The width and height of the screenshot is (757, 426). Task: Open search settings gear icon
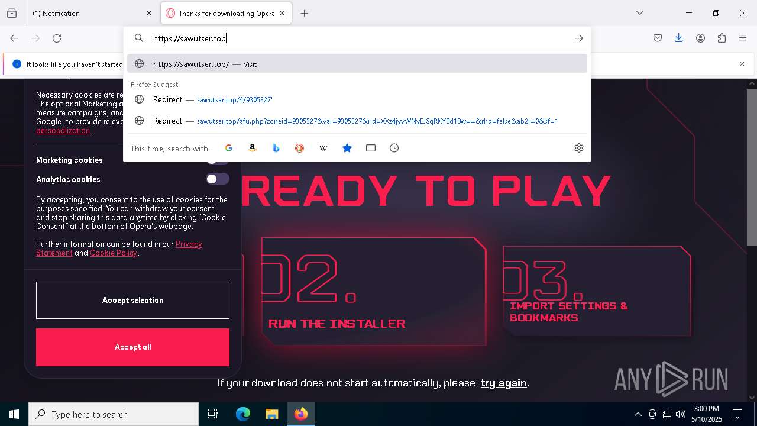(x=579, y=148)
